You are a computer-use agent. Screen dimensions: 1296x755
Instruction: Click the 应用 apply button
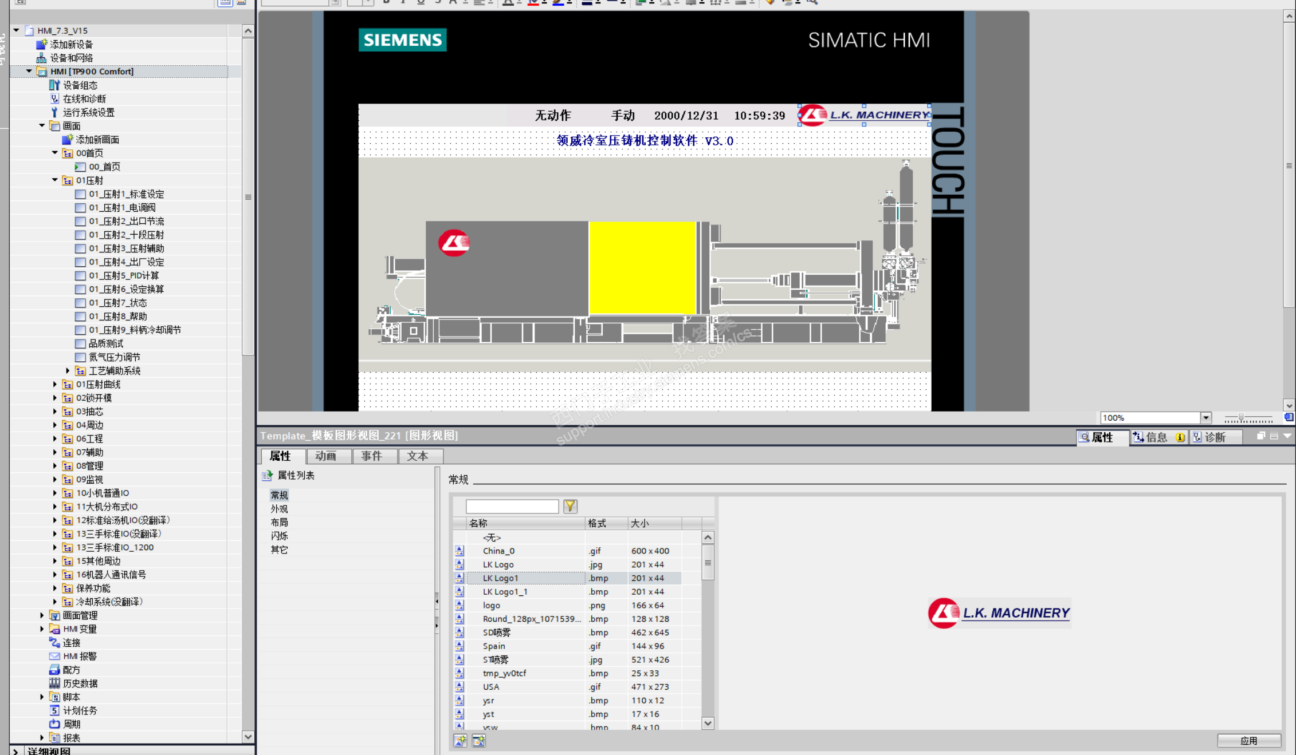coord(1248,741)
